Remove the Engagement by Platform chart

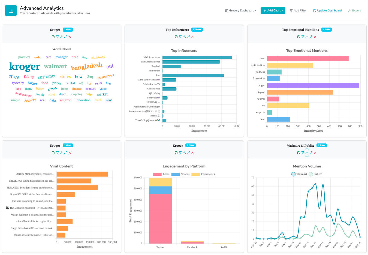point(192,153)
